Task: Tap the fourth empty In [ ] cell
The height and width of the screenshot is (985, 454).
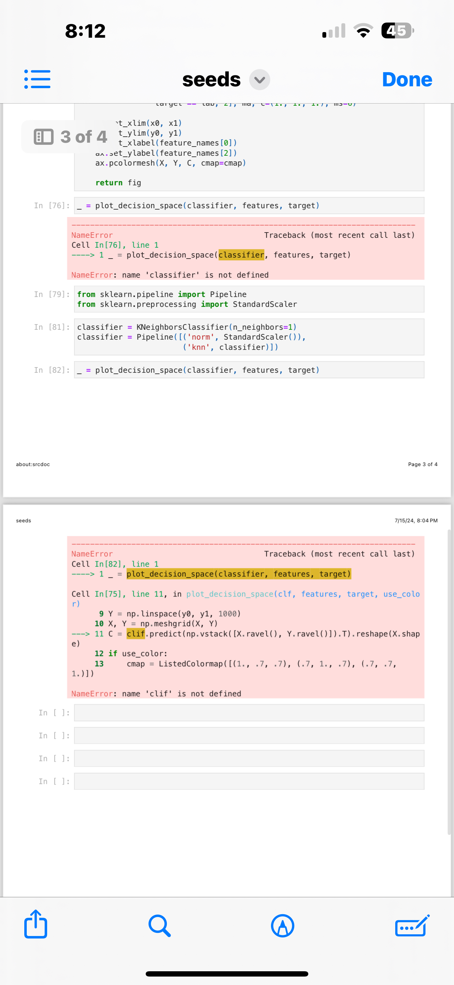Action: point(249,781)
